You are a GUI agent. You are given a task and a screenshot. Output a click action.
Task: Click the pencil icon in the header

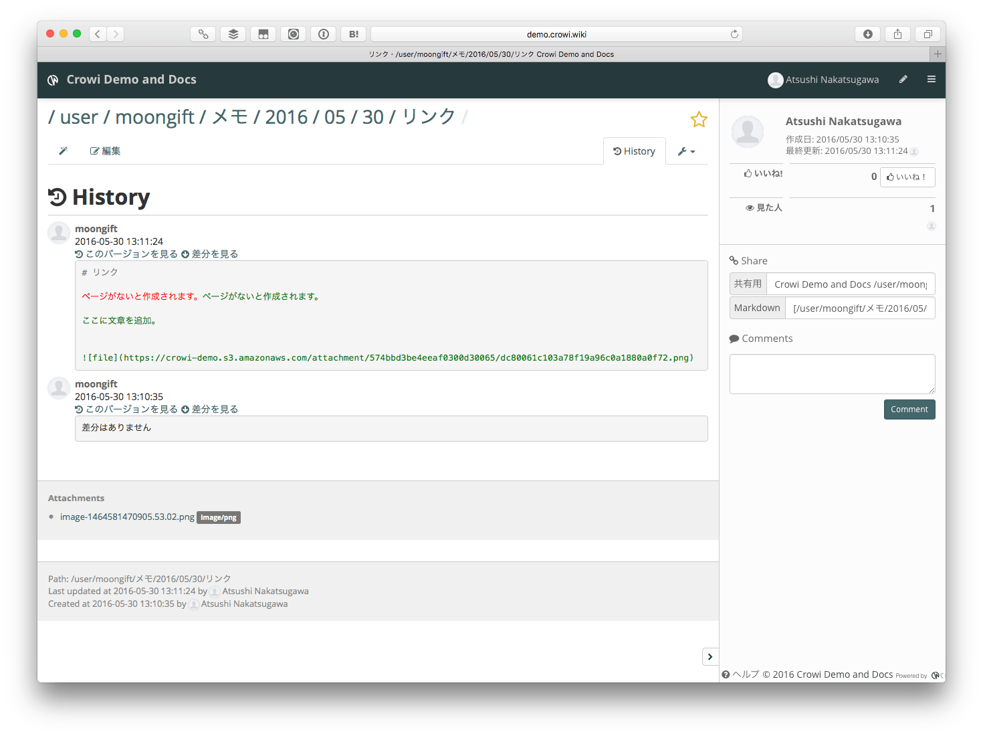(x=903, y=80)
